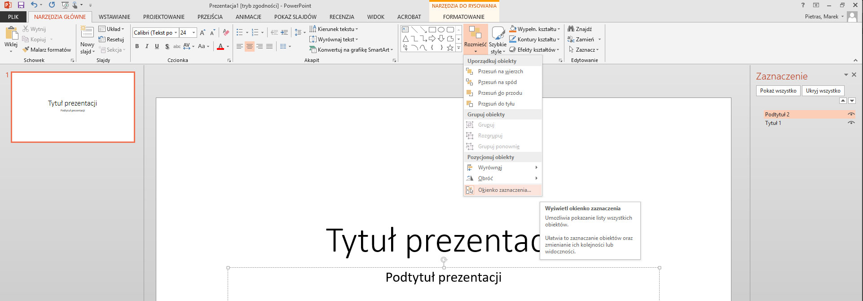Select Przesuń na wierzch menu item
The height and width of the screenshot is (301, 863).
point(500,71)
